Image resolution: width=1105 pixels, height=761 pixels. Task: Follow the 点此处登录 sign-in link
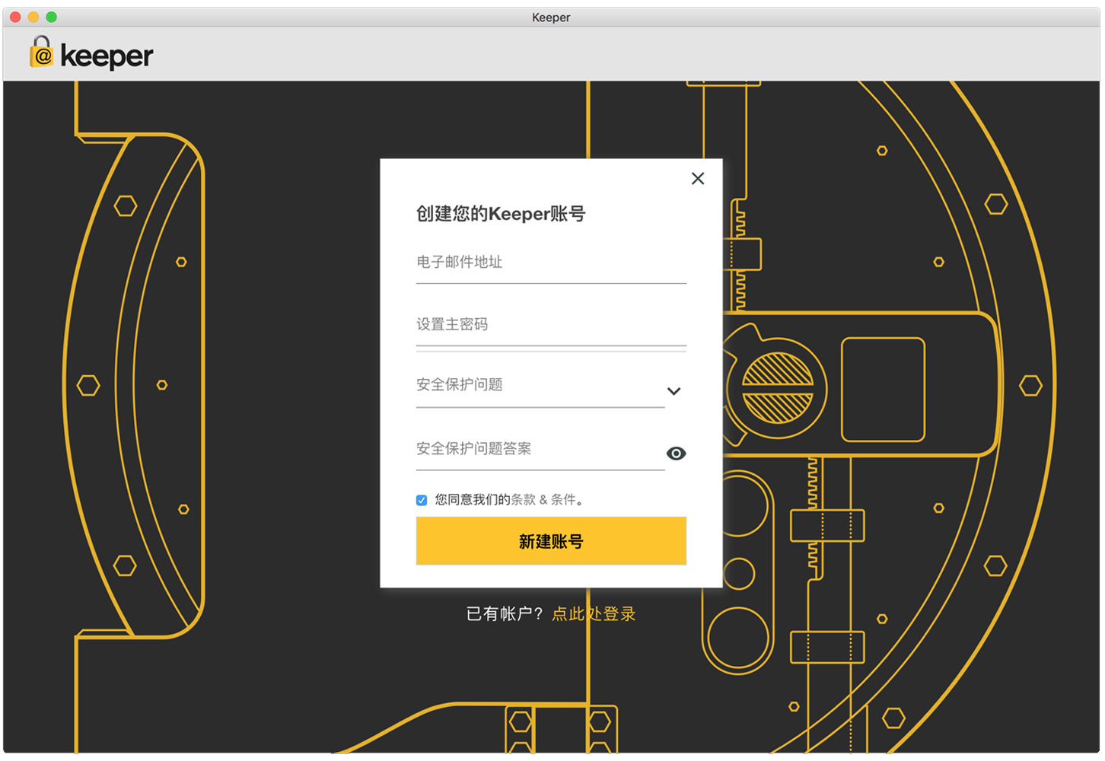pyautogui.click(x=594, y=613)
